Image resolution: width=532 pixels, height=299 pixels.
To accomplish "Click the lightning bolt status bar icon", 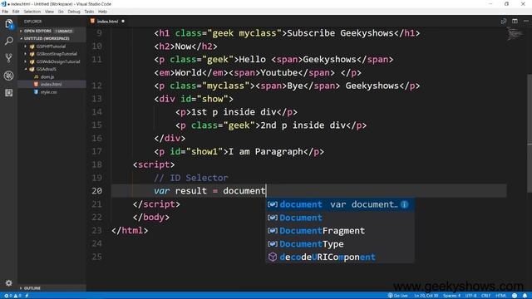I will point(27,296).
